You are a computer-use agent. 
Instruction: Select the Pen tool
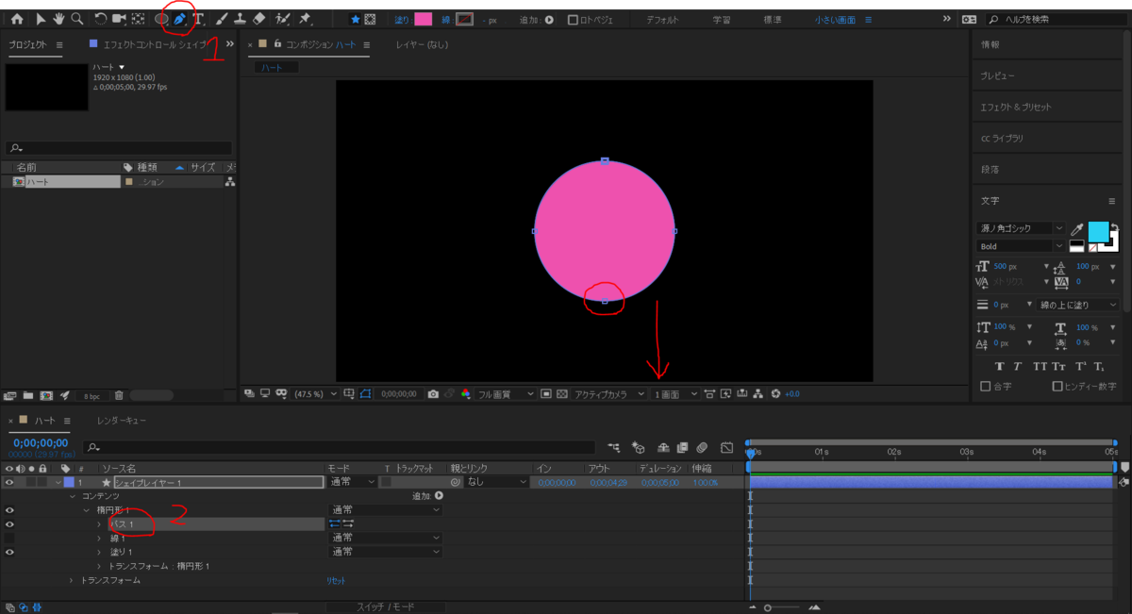(180, 19)
